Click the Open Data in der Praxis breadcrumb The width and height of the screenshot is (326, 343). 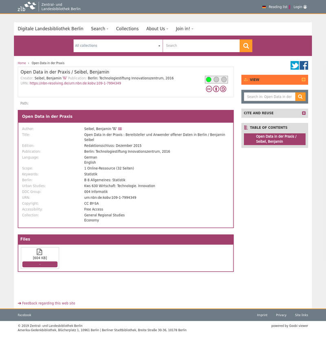point(48,63)
